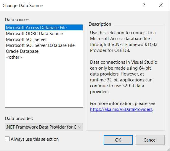The image size is (170, 151).
Task: Click the Data provider: label
Action: (x=19, y=119)
